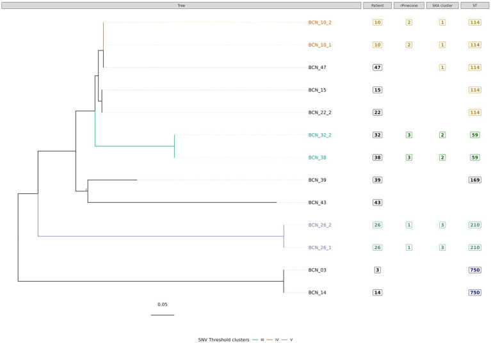
Task: Click the rPinecone column header
Action: point(409,5)
